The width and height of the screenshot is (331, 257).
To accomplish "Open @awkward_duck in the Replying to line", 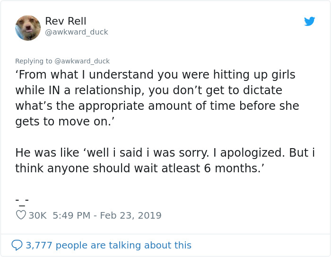I will coord(82,61).
